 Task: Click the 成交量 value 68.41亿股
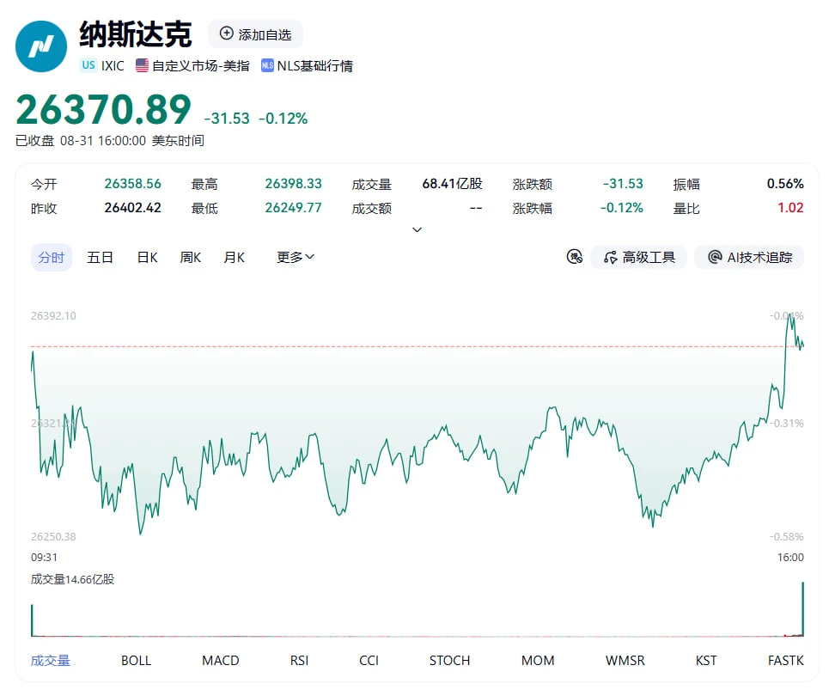pyautogui.click(x=453, y=184)
